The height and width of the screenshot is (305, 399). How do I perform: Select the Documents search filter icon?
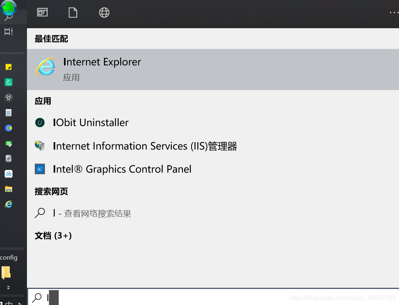click(x=73, y=12)
